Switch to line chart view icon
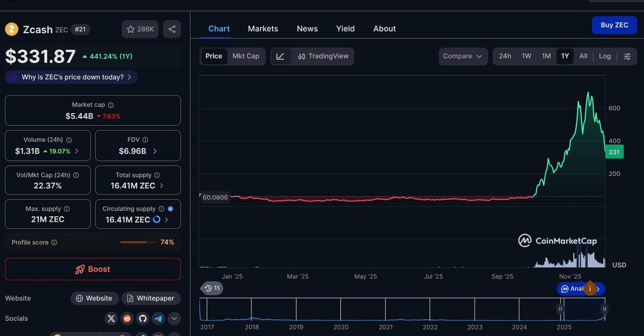The height and width of the screenshot is (336, 644). pos(280,56)
